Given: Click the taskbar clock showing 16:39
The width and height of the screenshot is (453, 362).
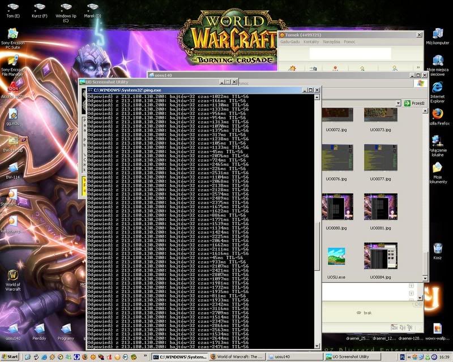Looking at the screenshot, I should point(444,357).
